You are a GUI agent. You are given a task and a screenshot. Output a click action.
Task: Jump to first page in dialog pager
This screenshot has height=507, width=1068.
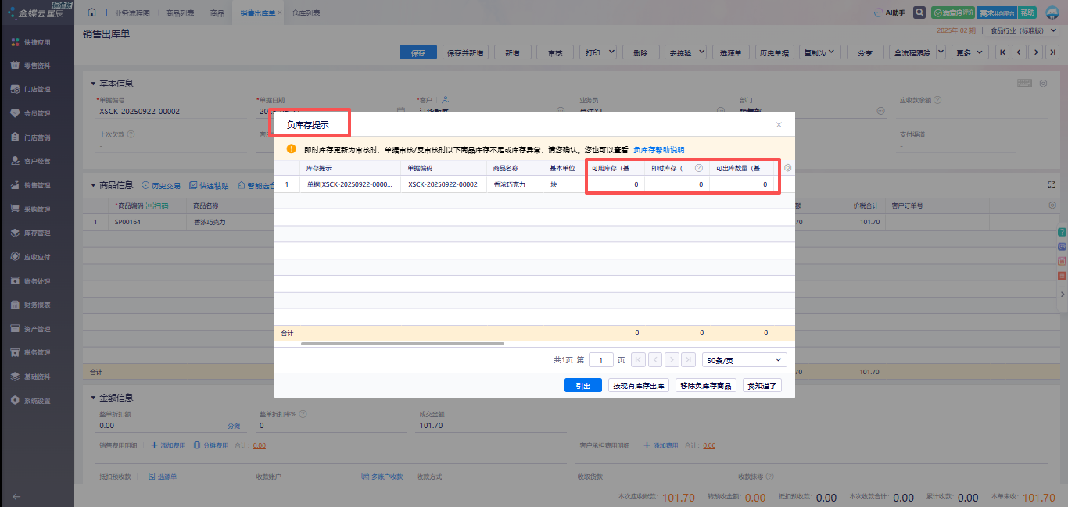638,360
